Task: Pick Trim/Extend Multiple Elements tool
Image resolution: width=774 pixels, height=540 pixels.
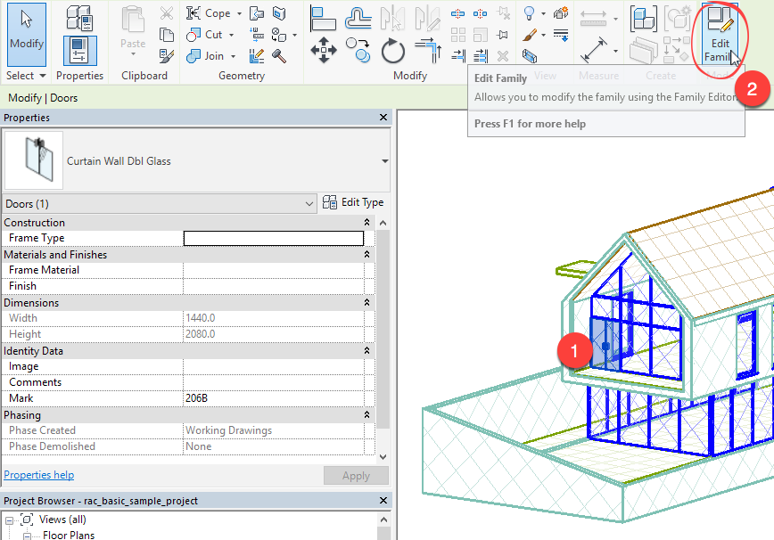Action: point(480,56)
